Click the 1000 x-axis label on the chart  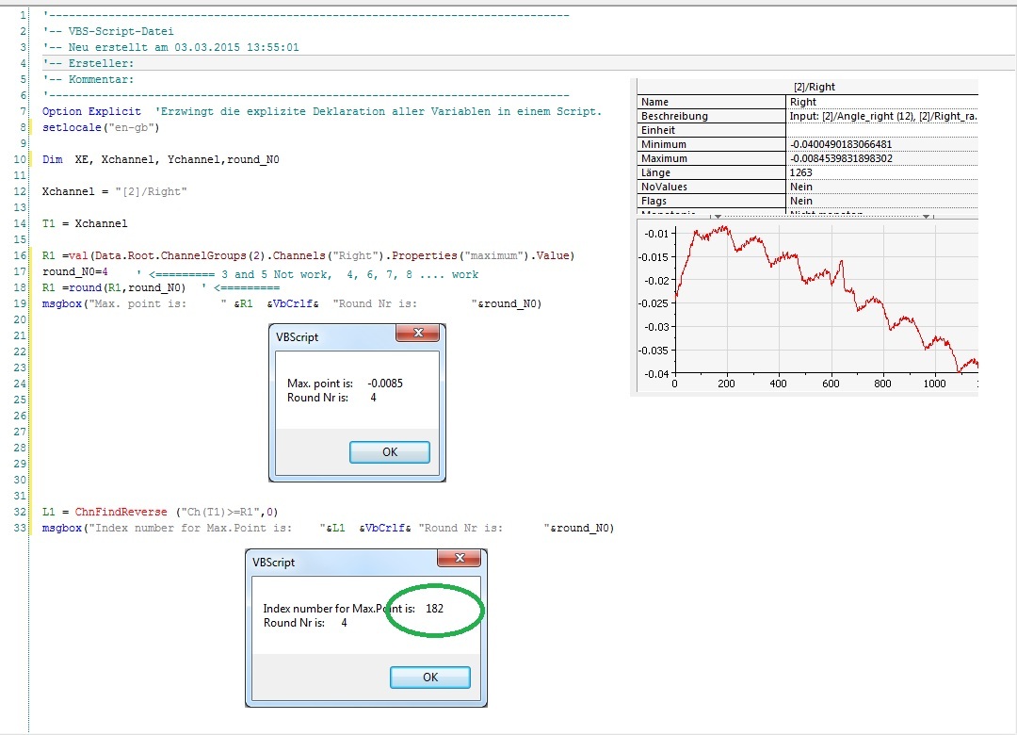pyautogui.click(x=934, y=384)
